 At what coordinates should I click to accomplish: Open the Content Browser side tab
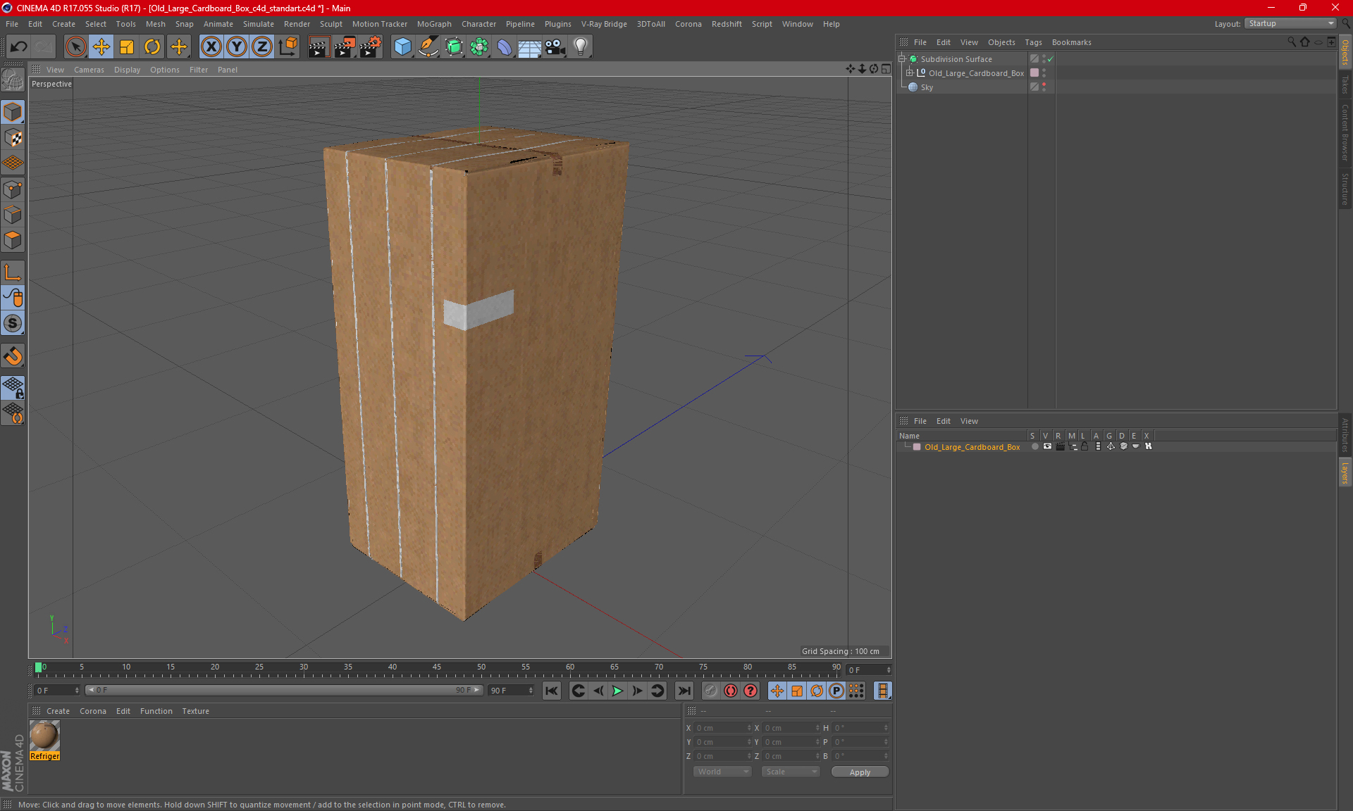(1345, 132)
